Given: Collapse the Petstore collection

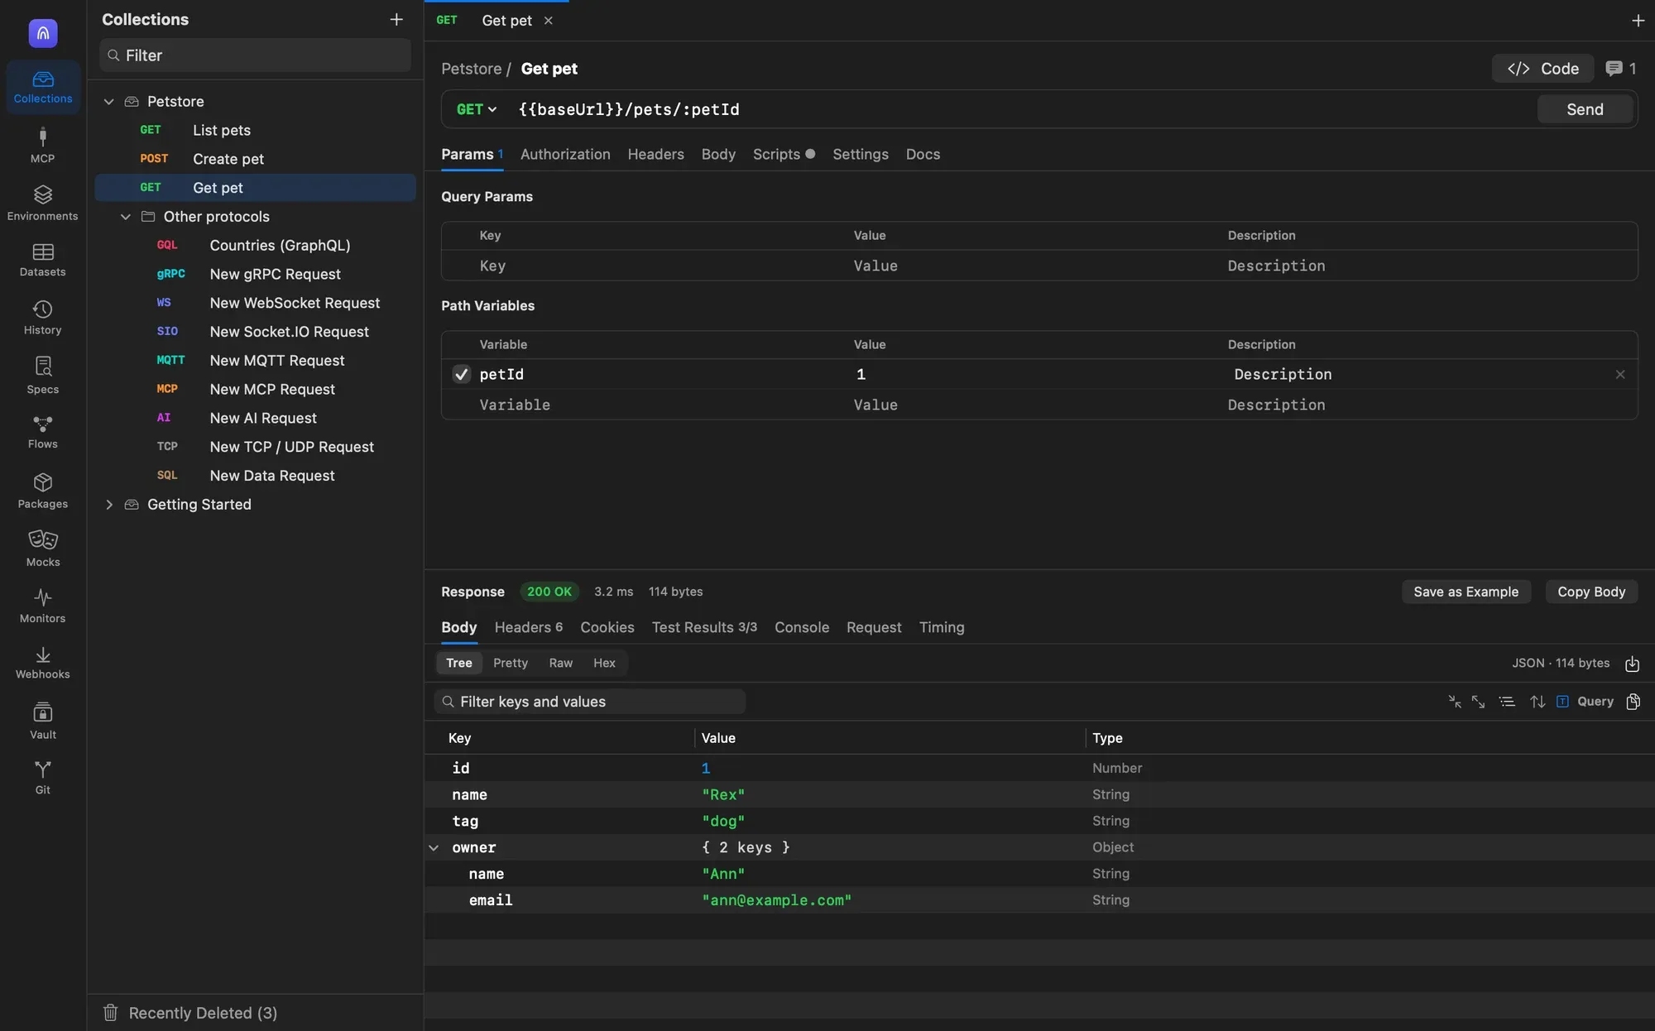Looking at the screenshot, I should pos(108,101).
